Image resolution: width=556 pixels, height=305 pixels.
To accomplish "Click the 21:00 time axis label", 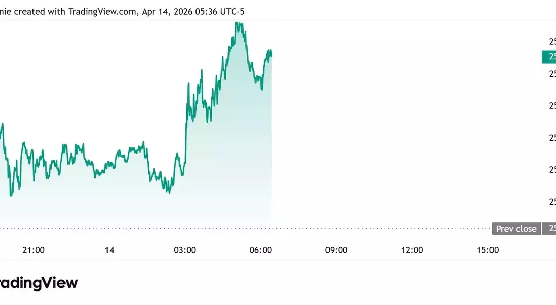I will [x=34, y=250].
